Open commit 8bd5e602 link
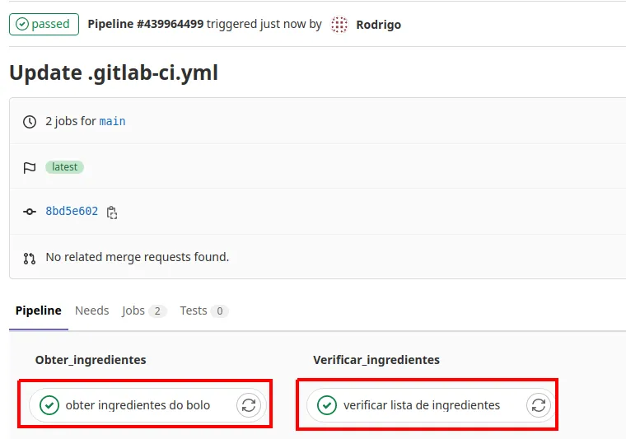Image resolution: width=626 pixels, height=439 pixels. (x=72, y=211)
